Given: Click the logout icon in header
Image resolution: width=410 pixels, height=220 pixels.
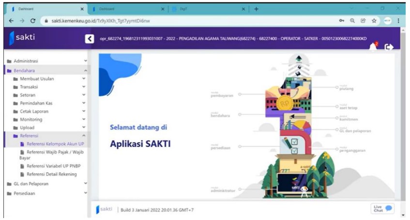Looking at the screenshot, I should coord(388,47).
